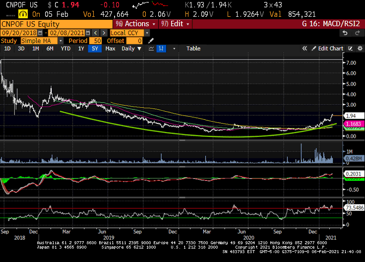Edit the Period value 50 field

(95, 41)
